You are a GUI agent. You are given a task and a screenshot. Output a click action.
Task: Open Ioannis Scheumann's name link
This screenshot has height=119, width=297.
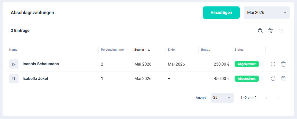tap(41, 64)
